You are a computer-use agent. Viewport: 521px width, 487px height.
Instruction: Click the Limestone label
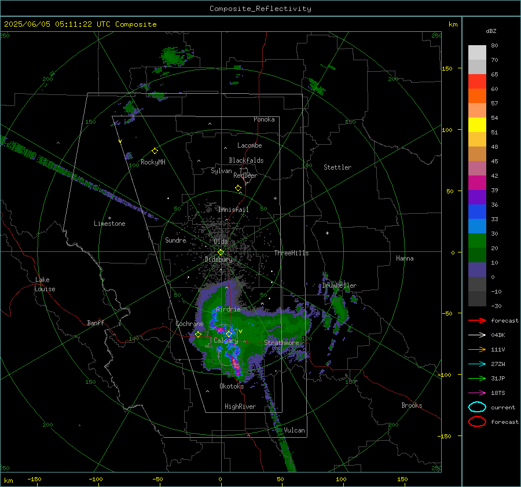109,224
